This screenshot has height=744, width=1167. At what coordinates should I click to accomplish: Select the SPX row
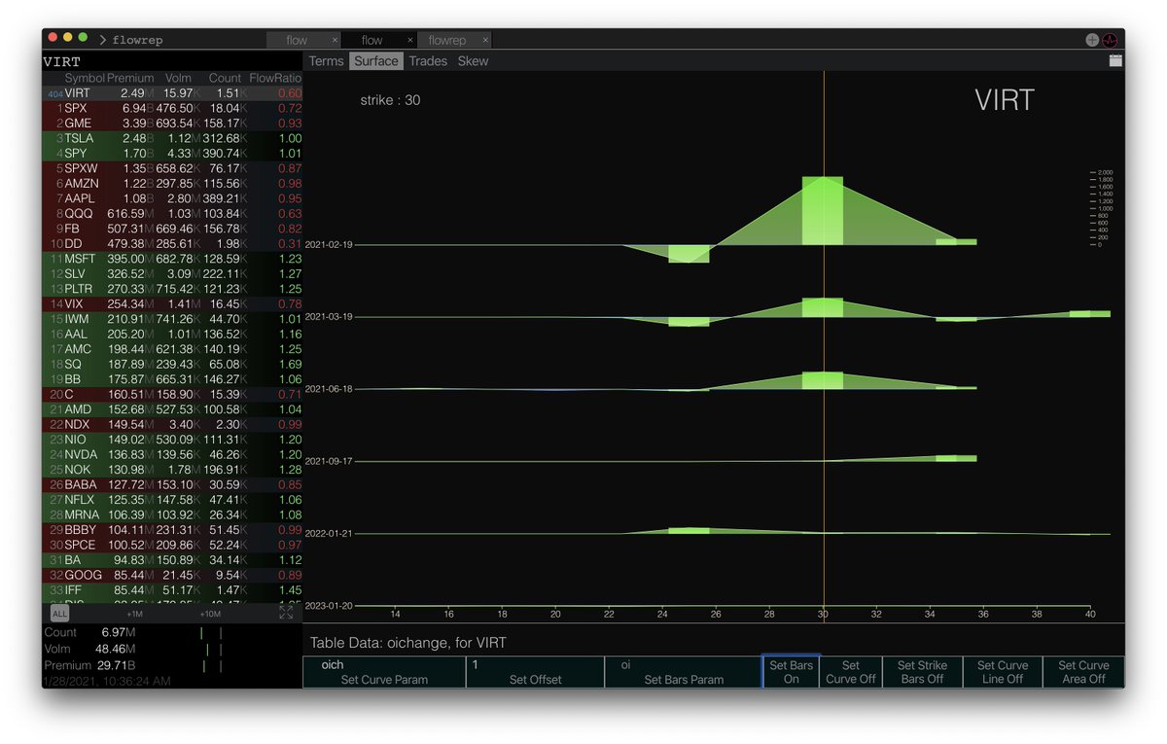(x=172, y=108)
